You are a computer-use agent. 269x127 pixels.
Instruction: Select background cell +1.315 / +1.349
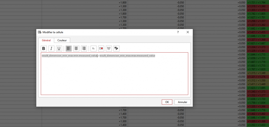tap(258, 73)
